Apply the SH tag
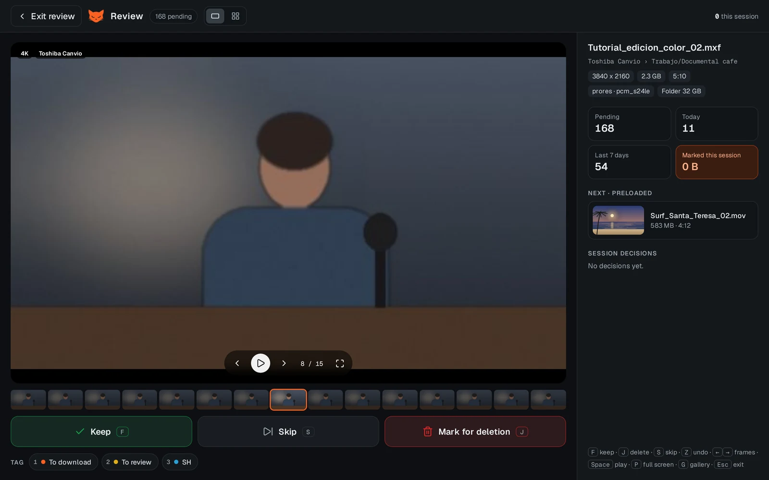Image resolution: width=769 pixels, height=480 pixels. [x=180, y=462]
